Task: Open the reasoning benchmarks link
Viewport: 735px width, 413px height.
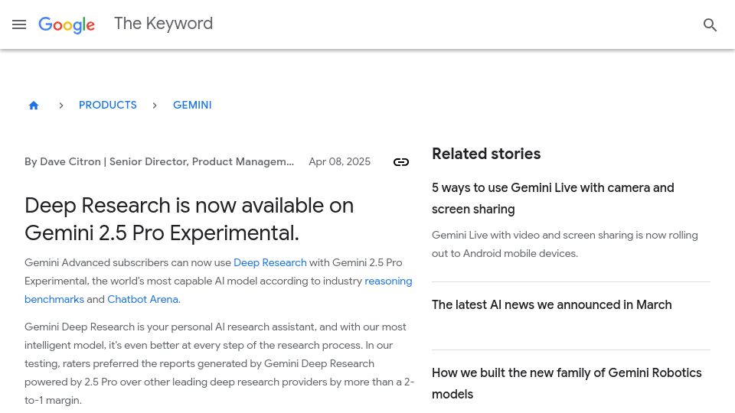Action: pos(388,281)
